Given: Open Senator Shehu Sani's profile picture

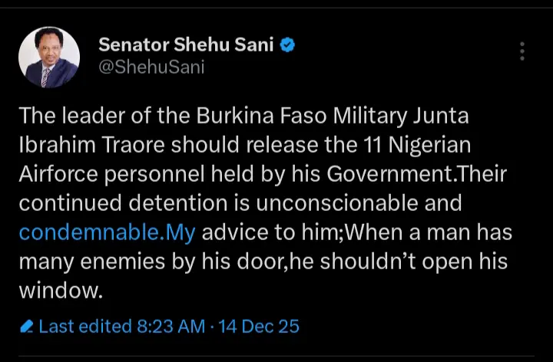Looking at the screenshot, I should (48, 58).
